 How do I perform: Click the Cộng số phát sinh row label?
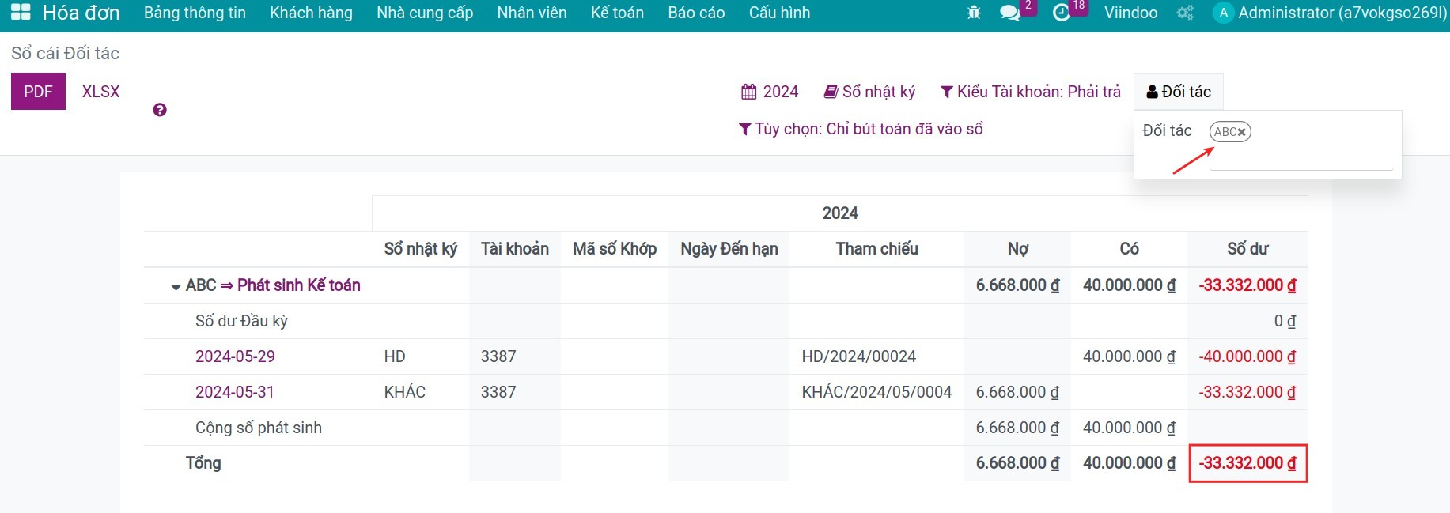point(259,428)
